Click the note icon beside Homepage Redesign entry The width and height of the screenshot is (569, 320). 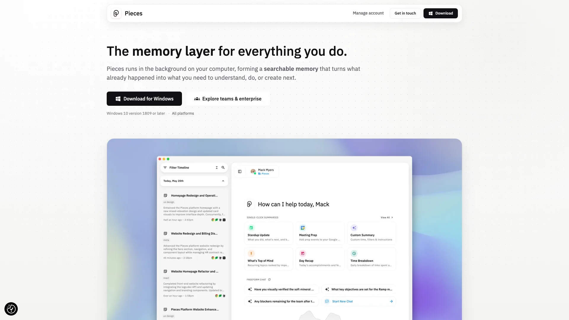click(x=165, y=196)
